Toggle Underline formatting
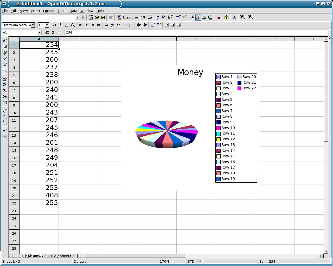 coord(66,25)
